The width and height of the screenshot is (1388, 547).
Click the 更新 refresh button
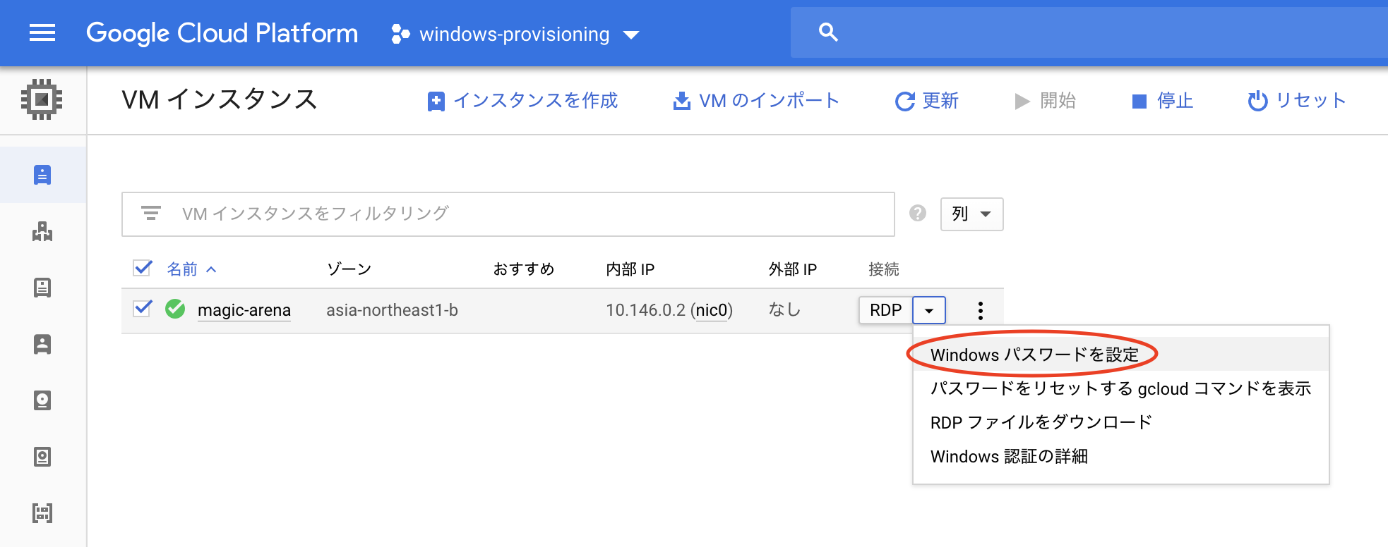click(926, 101)
